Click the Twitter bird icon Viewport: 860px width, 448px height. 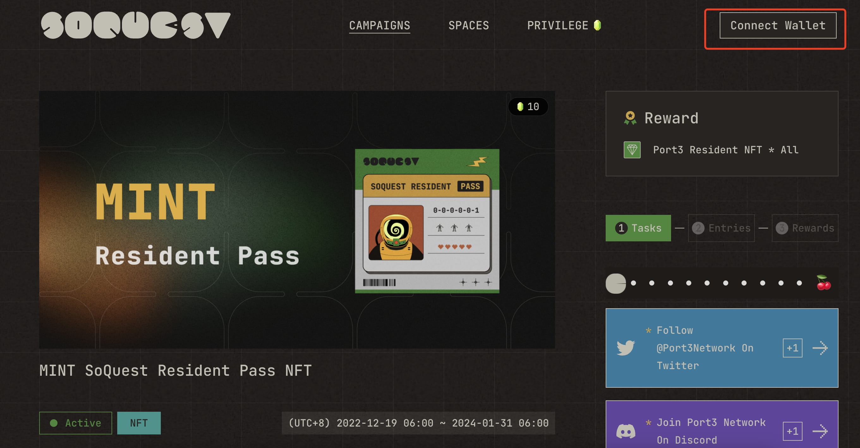pos(625,348)
